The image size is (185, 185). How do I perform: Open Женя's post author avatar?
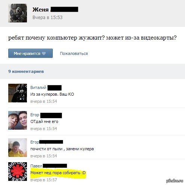click(18, 13)
